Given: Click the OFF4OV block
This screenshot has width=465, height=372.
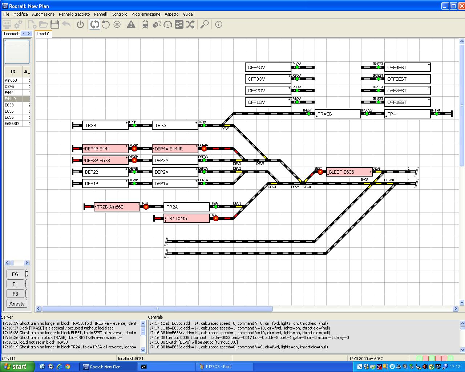Looking at the screenshot, I should (268, 67).
